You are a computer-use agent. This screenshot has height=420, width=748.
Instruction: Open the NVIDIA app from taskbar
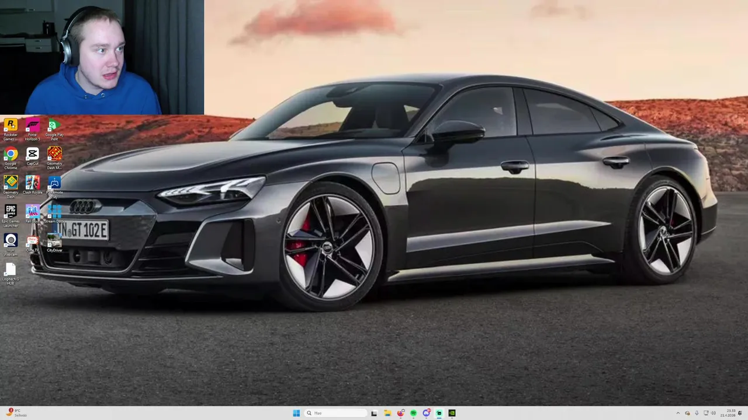[x=452, y=413]
